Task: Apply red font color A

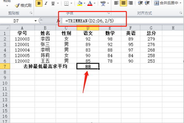Action: 90,3
